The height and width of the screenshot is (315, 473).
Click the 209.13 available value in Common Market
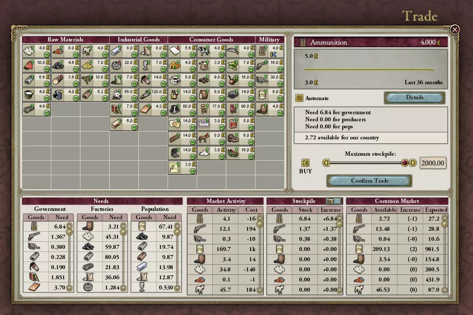point(381,249)
